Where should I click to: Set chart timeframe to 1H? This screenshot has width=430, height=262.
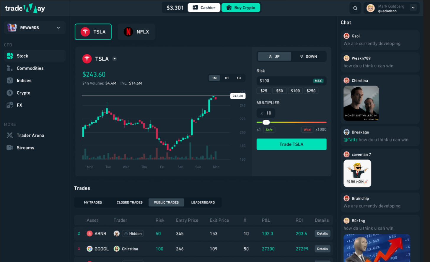click(227, 78)
